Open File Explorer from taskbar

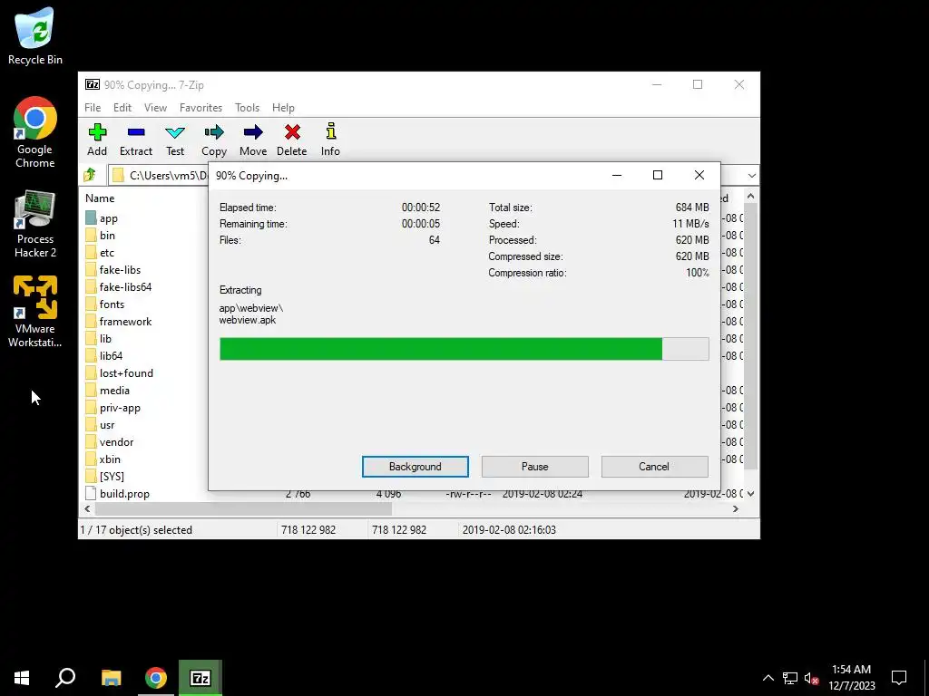pos(111,678)
